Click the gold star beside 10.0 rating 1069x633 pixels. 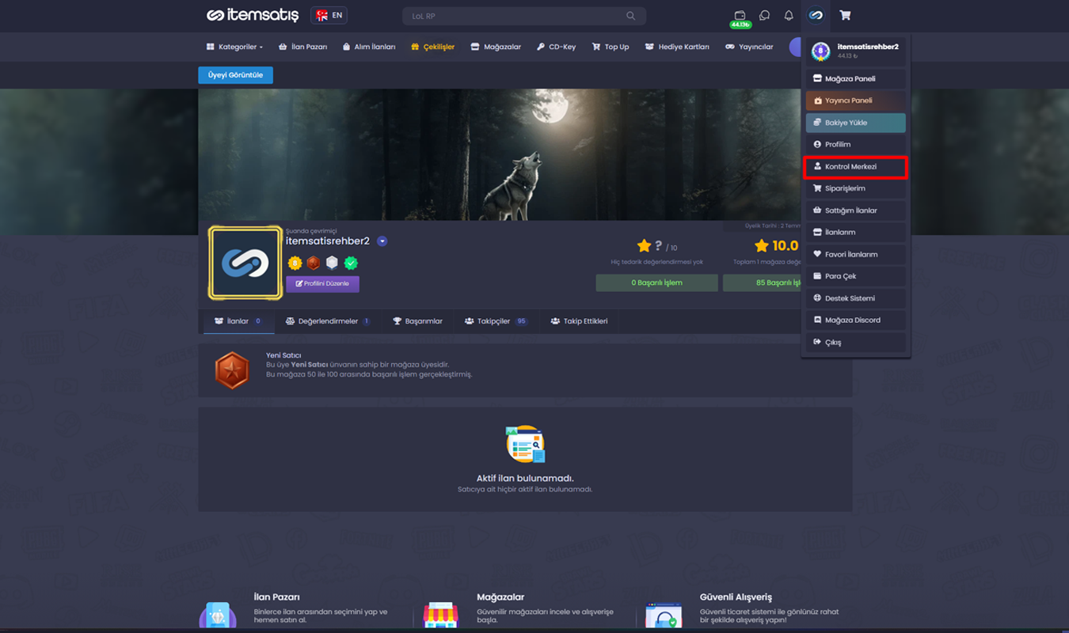[x=762, y=246]
